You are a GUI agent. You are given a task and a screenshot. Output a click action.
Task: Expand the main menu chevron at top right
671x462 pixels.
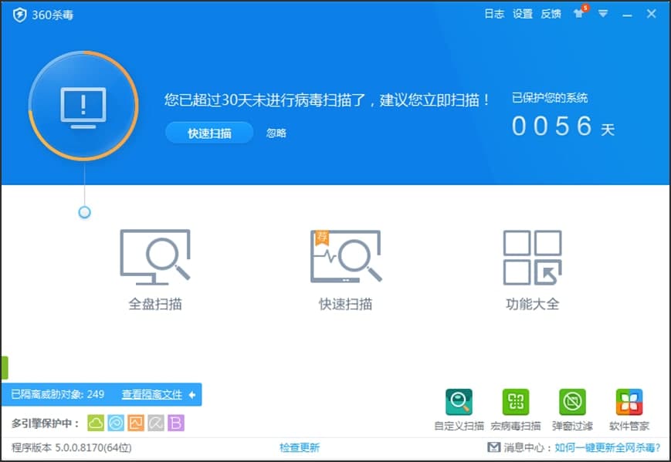point(602,14)
